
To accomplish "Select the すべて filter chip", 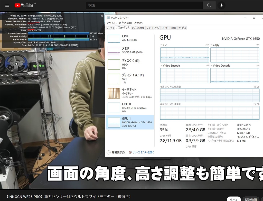I will click(234, 199).
